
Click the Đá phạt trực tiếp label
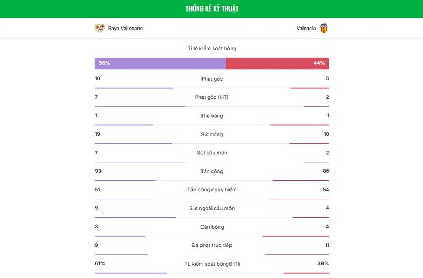(x=212, y=245)
